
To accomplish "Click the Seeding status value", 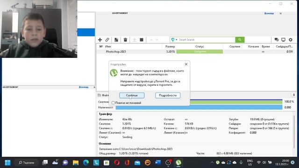I will pos(127,137).
